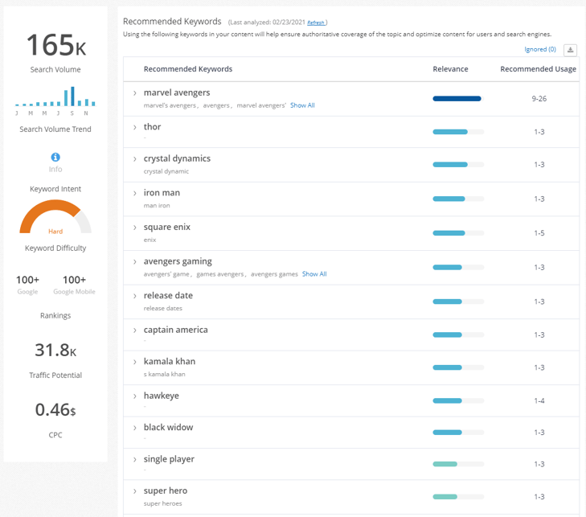Click the Relevance column header
This screenshot has width=586, height=517.
click(450, 69)
